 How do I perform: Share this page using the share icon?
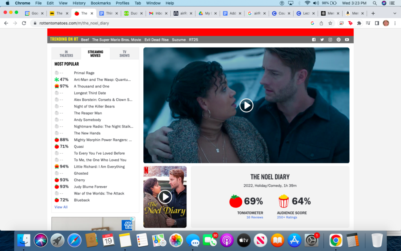click(x=321, y=23)
